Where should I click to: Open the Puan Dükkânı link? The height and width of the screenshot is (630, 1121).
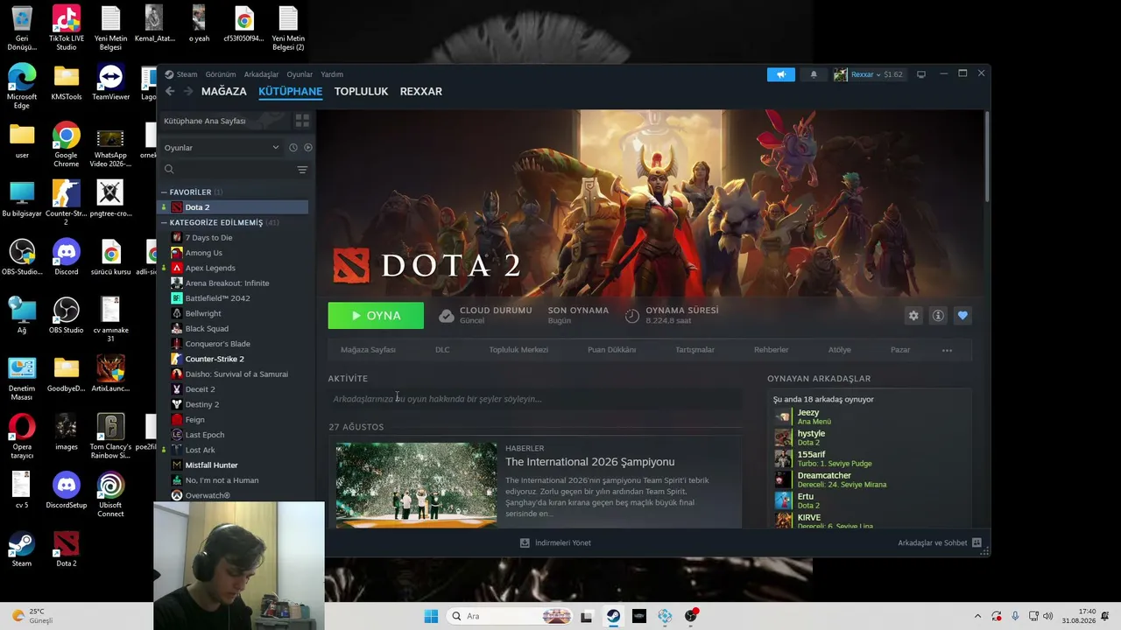click(x=611, y=350)
